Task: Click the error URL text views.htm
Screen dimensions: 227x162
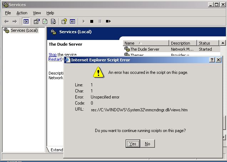Action: (x=139, y=110)
